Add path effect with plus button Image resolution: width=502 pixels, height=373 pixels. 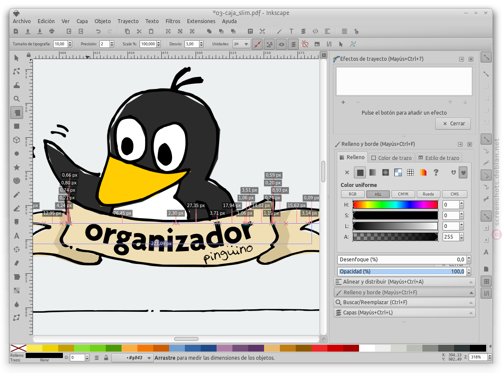coord(343,102)
